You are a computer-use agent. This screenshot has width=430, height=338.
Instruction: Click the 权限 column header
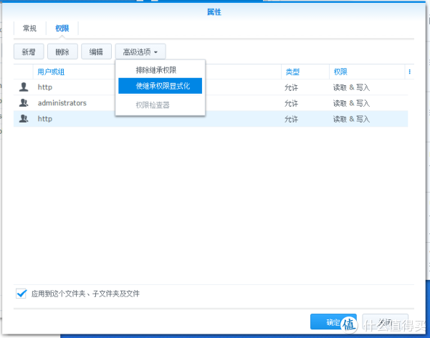(x=340, y=72)
